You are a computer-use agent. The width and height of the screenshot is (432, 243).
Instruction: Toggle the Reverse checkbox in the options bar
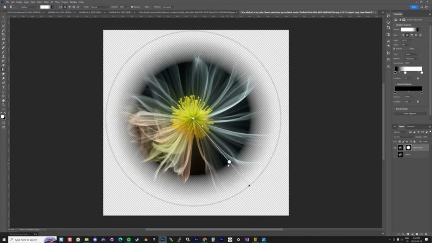click(x=132, y=7)
